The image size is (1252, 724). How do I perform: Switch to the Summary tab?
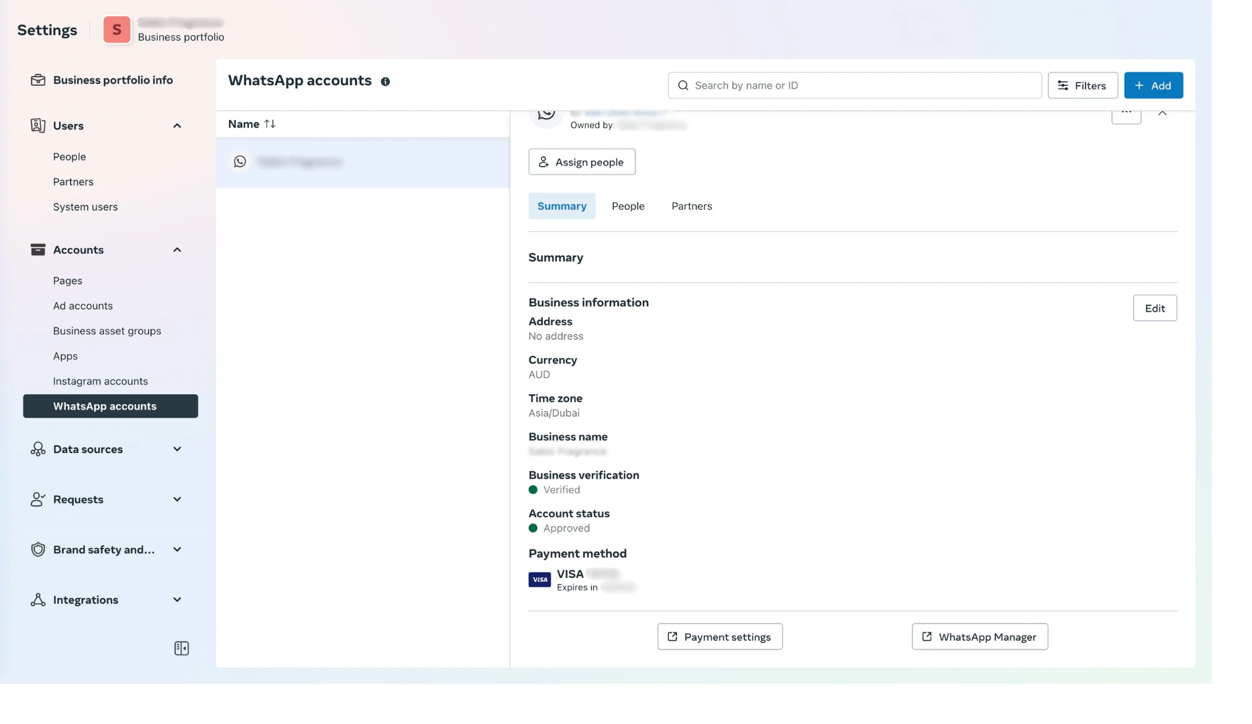[x=562, y=206]
